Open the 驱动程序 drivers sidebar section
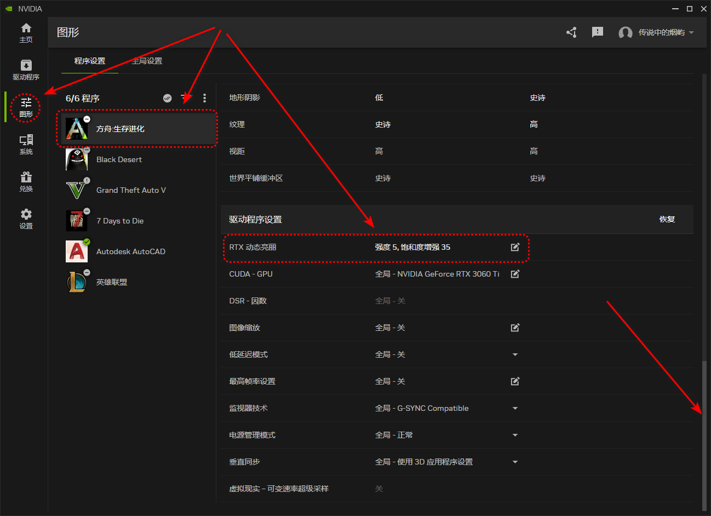 (26, 70)
